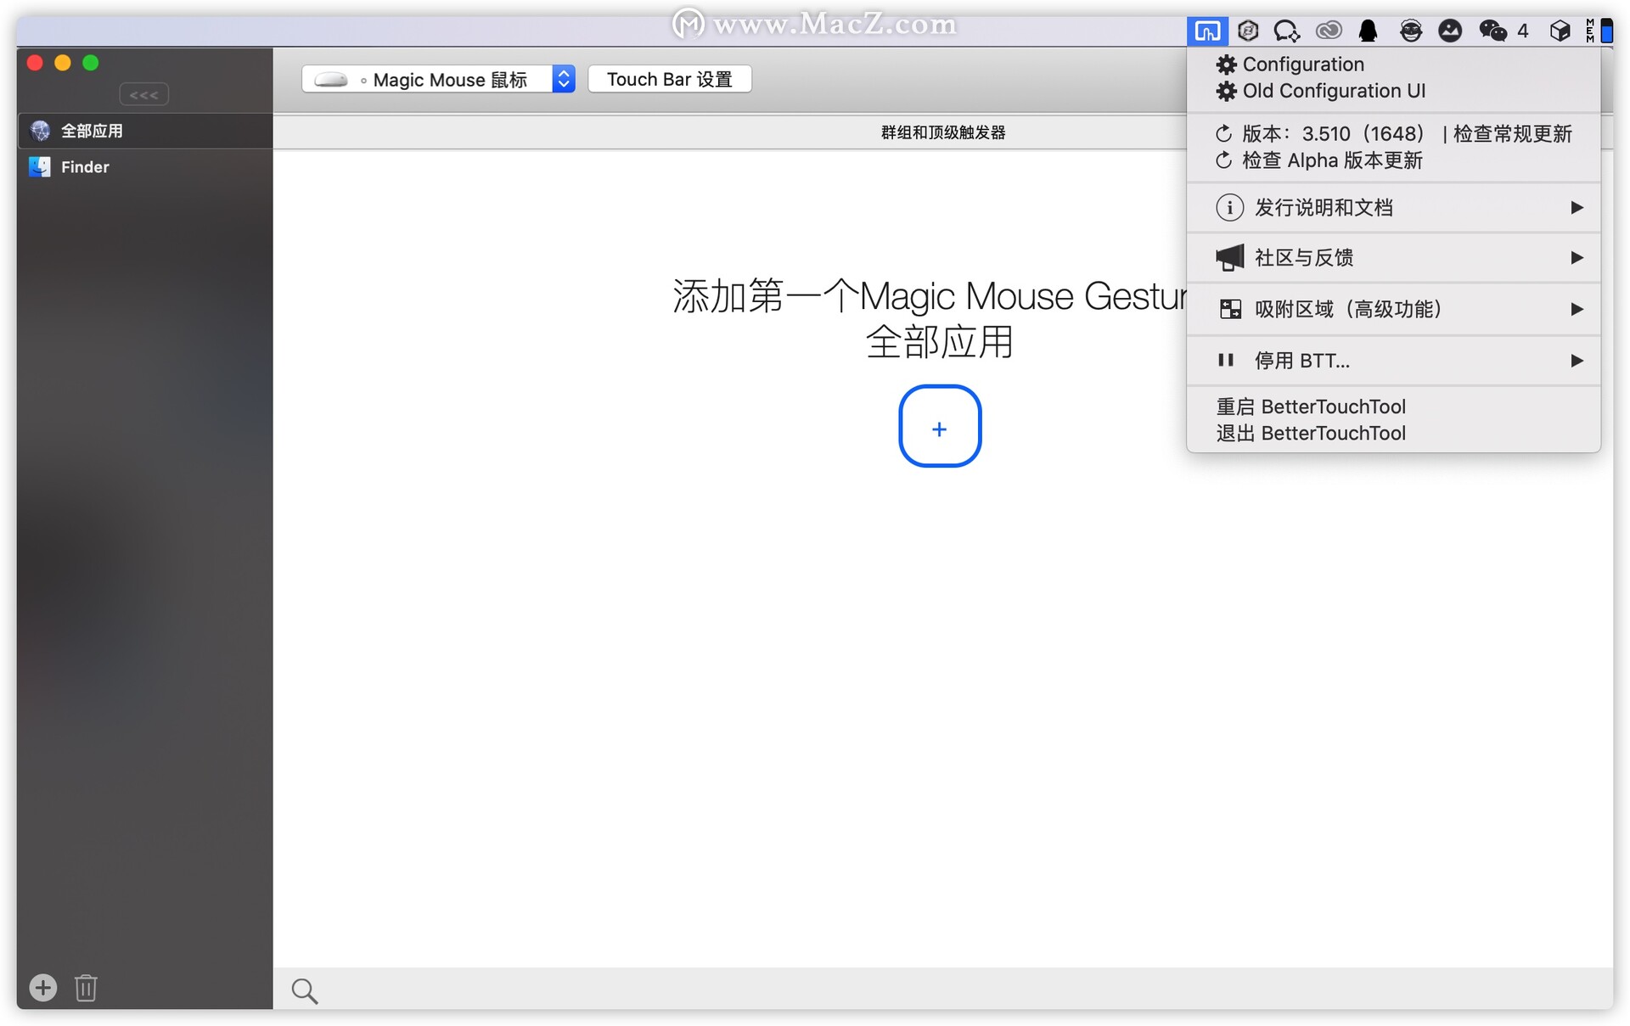Screen dimensions: 1630x1026
Task: Expand 发行说明和文档 submenu arrow
Action: click(x=1577, y=208)
